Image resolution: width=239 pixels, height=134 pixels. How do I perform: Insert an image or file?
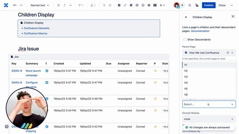tap(131, 5)
